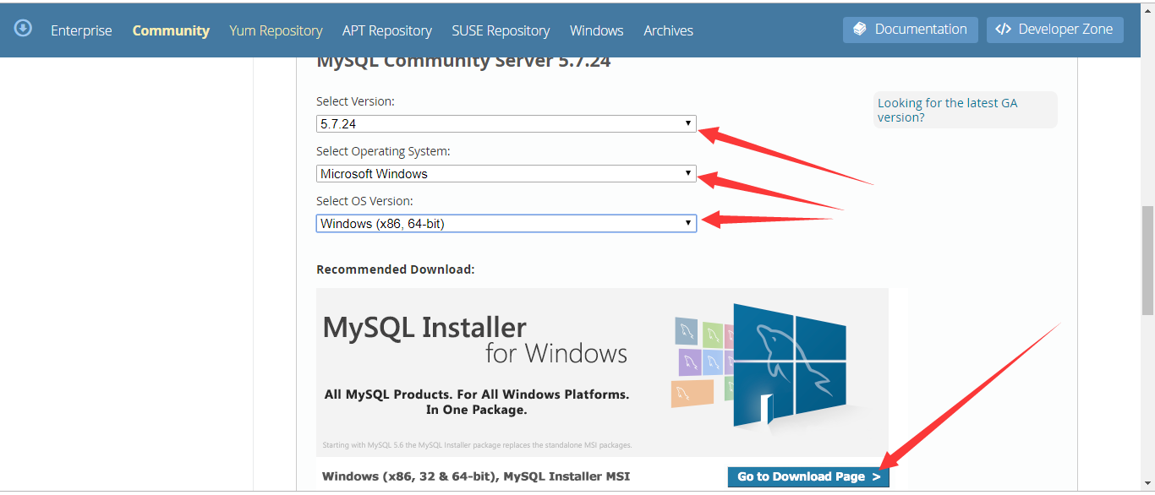The height and width of the screenshot is (495, 1155).
Task: Open the version selector showing 5.7.24
Action: pos(506,123)
